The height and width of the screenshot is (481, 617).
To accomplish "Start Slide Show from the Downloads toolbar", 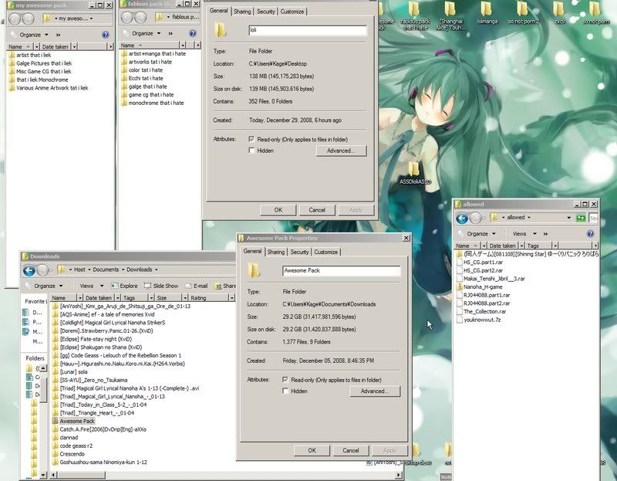I will click(160, 286).
